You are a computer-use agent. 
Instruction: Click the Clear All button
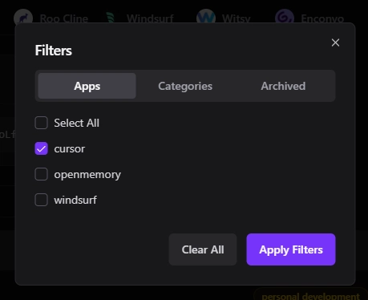pyautogui.click(x=203, y=249)
